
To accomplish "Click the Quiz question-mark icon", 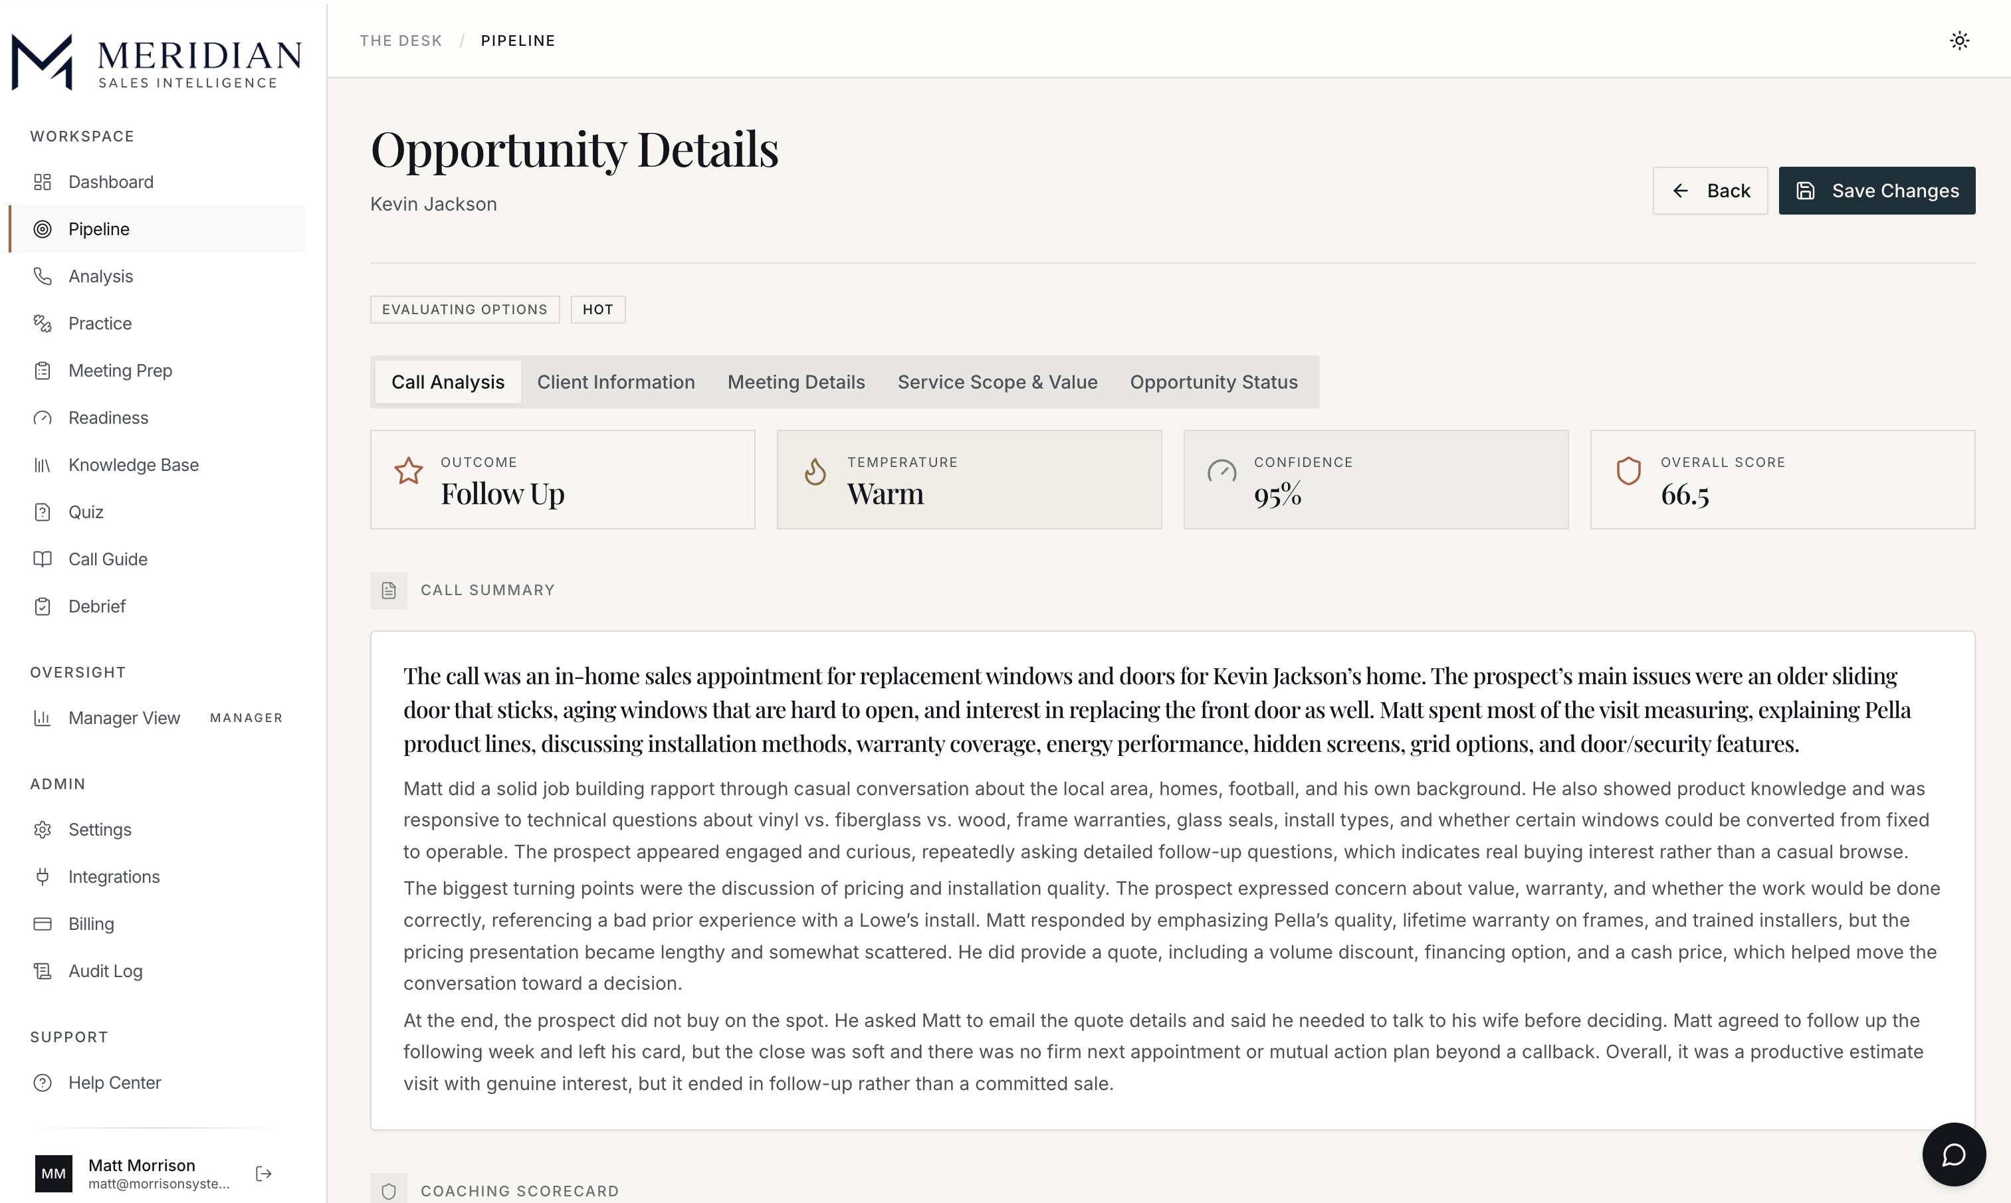I will [x=42, y=512].
